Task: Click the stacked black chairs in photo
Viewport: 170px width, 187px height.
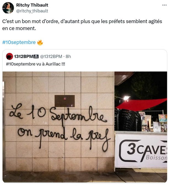Action: [x=128, y=120]
